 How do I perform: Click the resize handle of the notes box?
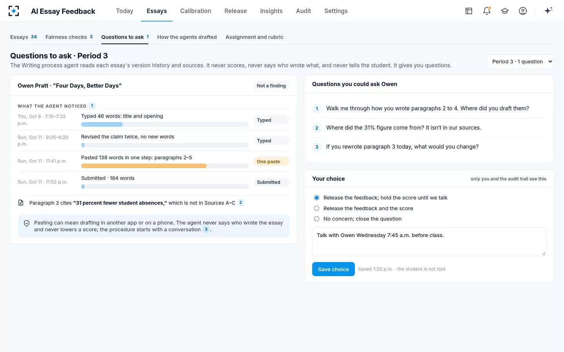[544, 253]
